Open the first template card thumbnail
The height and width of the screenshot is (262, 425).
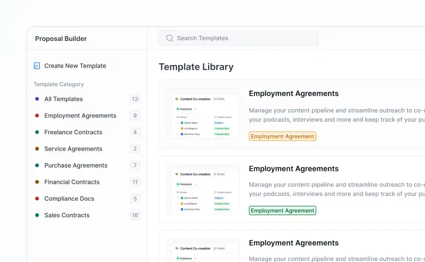(203, 114)
